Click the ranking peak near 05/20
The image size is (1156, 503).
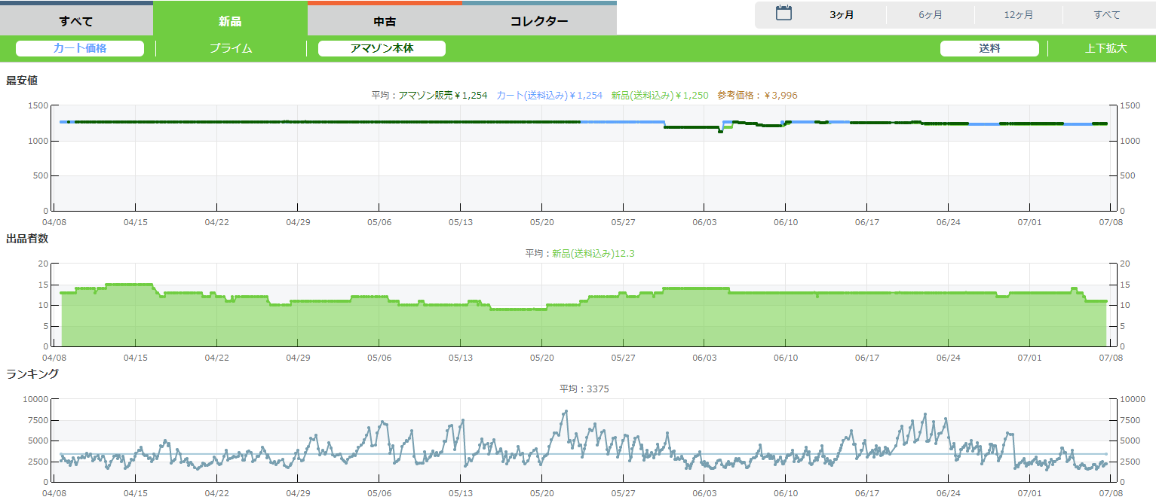(x=566, y=412)
